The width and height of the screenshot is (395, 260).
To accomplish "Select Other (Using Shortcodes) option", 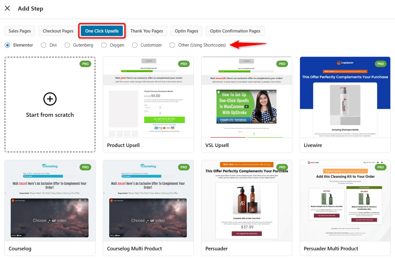I will coord(172,45).
